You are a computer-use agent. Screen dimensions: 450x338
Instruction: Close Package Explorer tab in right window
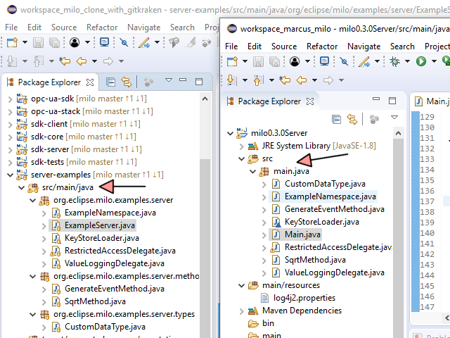(x=310, y=101)
